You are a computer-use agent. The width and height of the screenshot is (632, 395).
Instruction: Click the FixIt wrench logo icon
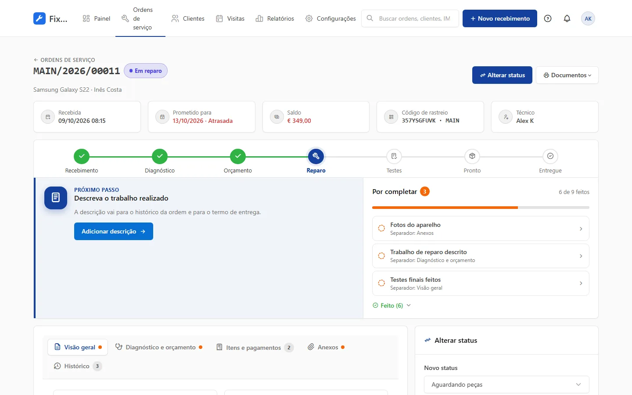click(x=39, y=18)
